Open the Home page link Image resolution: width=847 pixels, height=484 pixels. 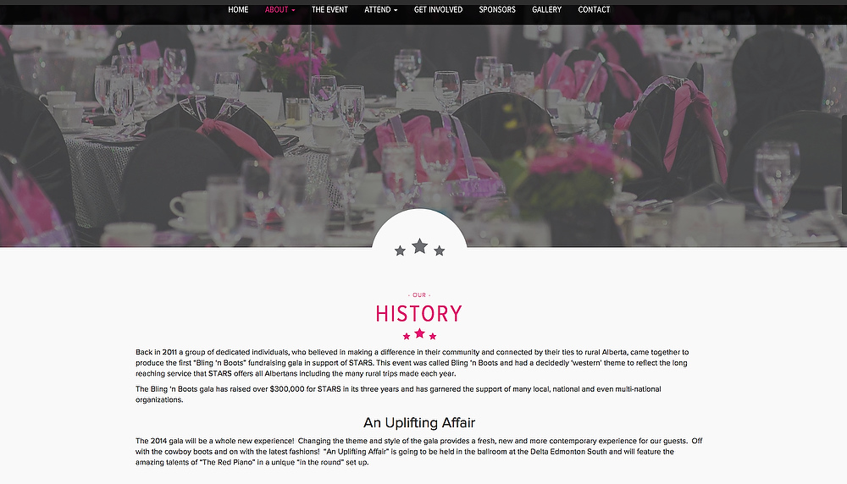(x=238, y=9)
